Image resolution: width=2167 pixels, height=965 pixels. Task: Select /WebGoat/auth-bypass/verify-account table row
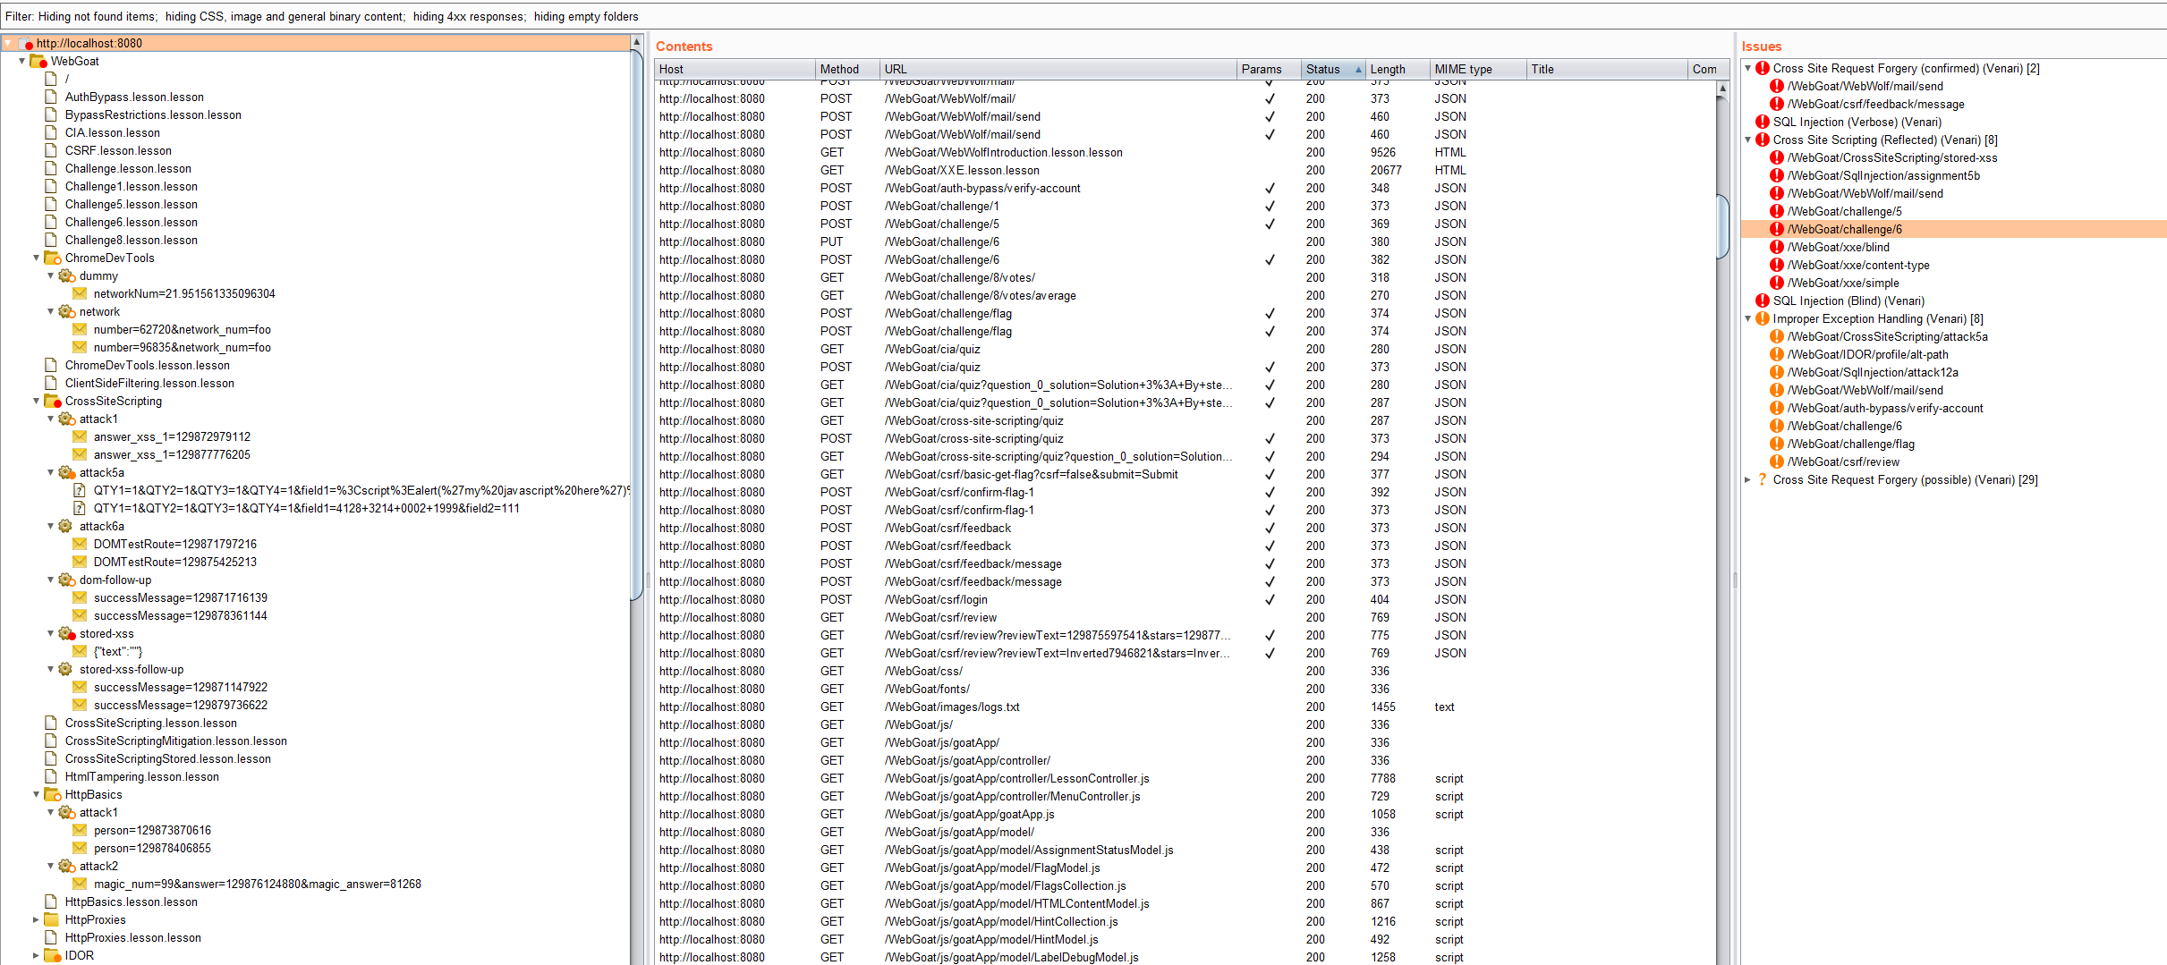pyautogui.click(x=1185, y=188)
